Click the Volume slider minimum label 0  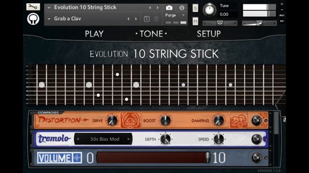click(x=90, y=158)
